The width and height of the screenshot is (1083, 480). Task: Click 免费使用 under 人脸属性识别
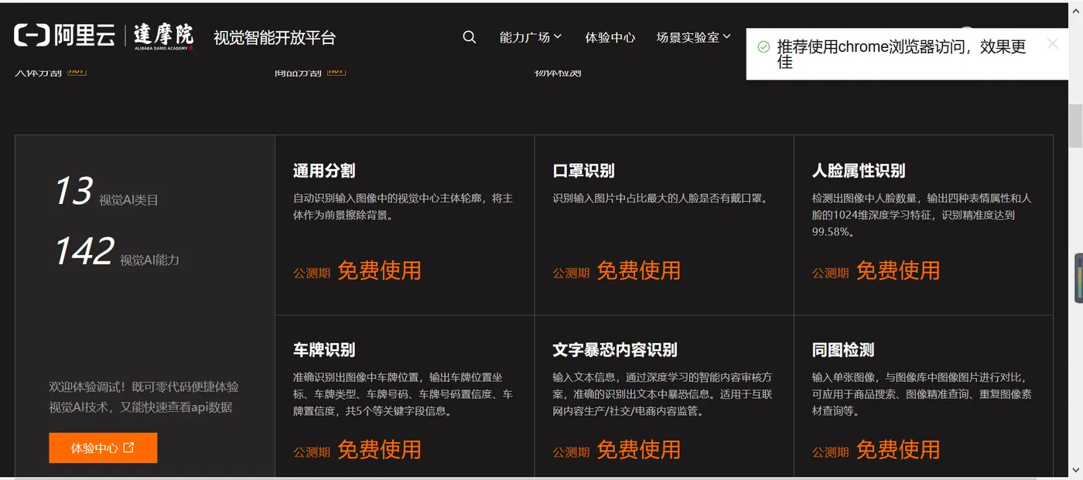coord(898,271)
